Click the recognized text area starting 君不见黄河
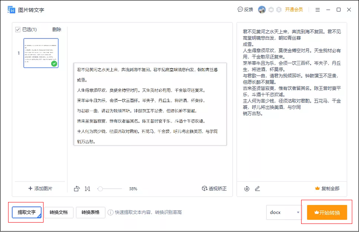 (x=292, y=73)
